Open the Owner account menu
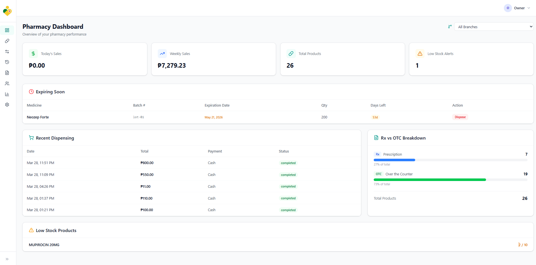The width and height of the screenshot is (536, 265). [x=517, y=8]
